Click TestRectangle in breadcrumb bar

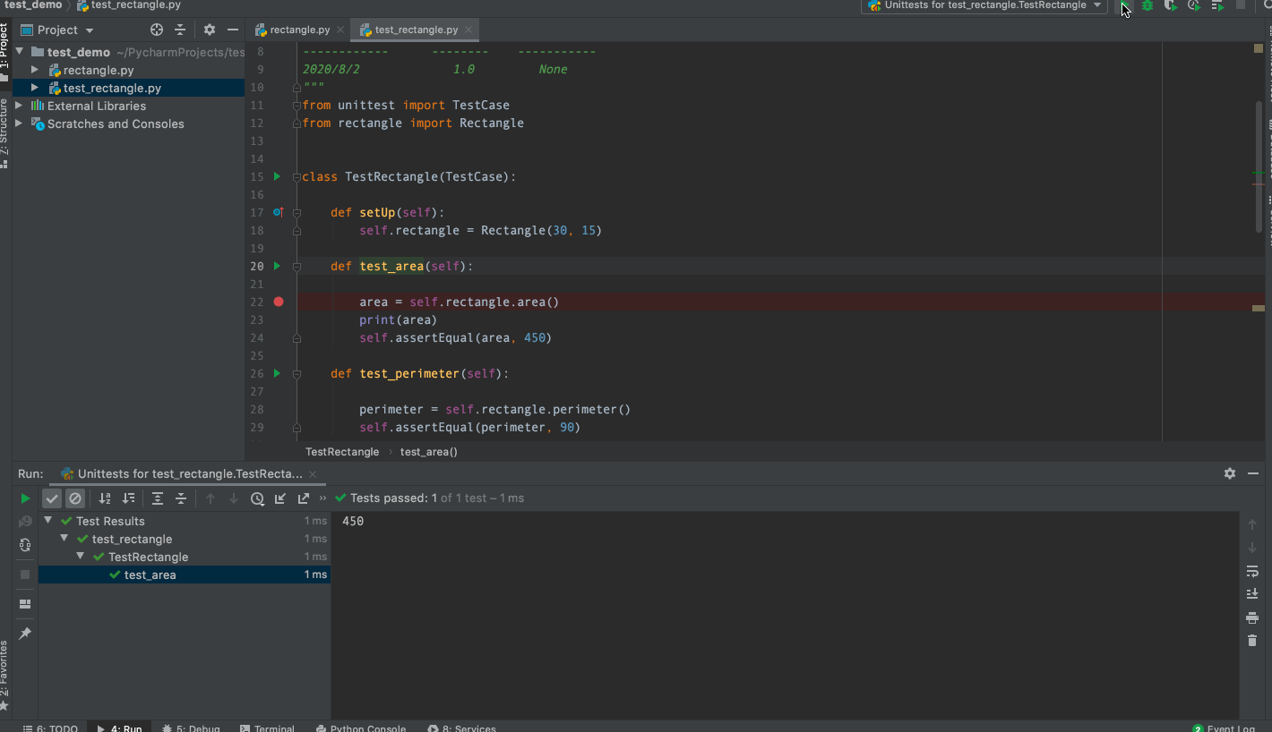pos(342,452)
